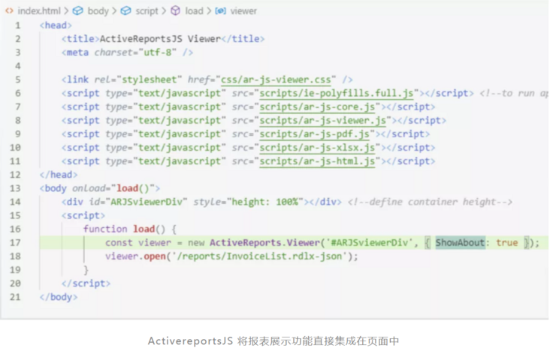This screenshot has width=550, height=354.
Task: Click the charset 'utf-8' value
Action: [158, 52]
